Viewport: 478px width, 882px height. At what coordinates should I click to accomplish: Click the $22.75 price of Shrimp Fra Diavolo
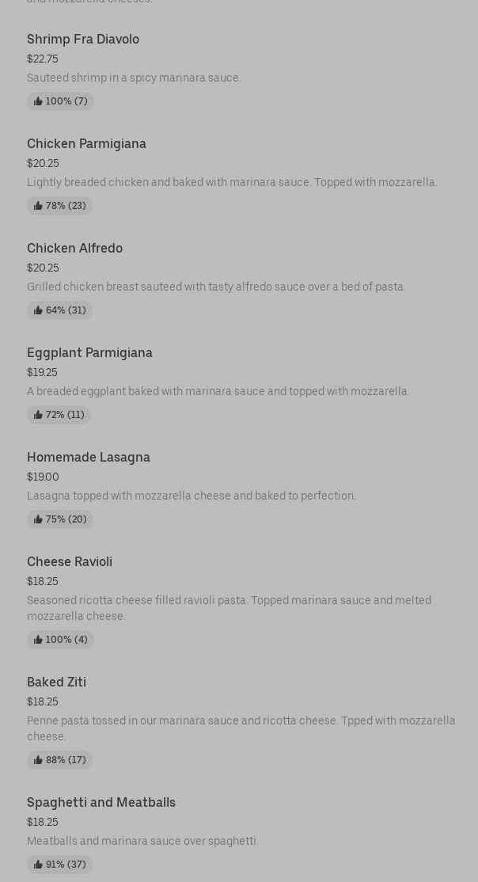(x=43, y=59)
